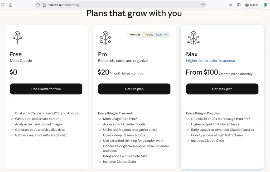Click the browser reload icon
This screenshot has width=270, height=172.
tap(3, 5)
